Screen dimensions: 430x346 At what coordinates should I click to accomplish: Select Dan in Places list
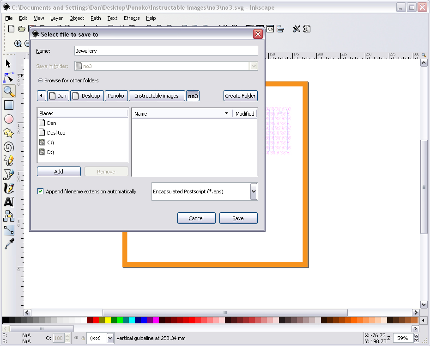click(x=83, y=123)
